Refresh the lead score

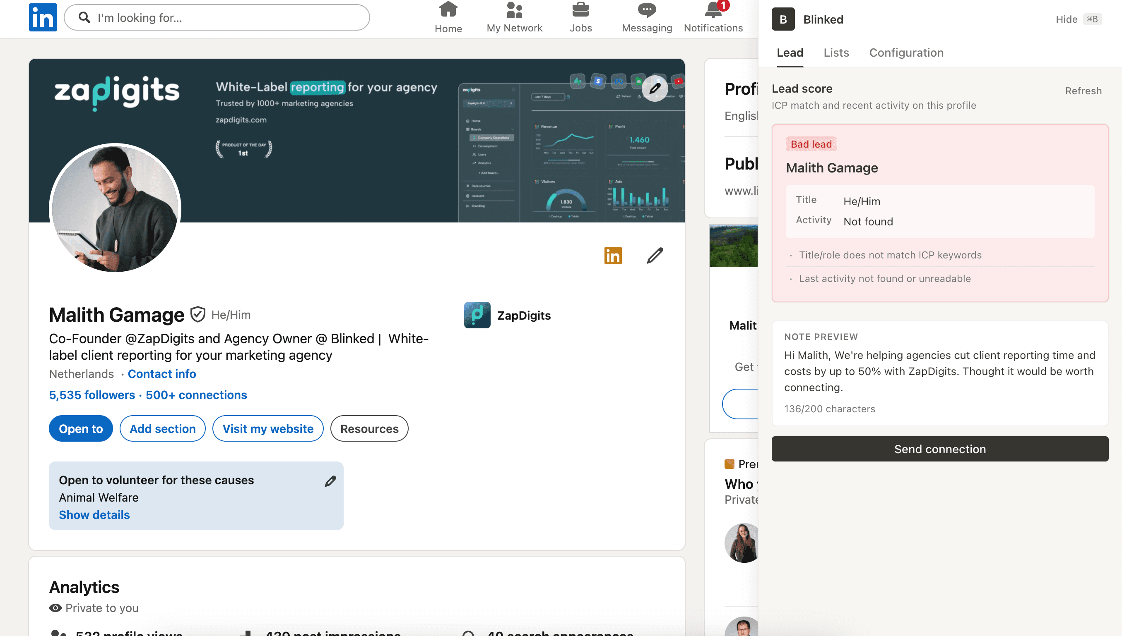point(1083,91)
